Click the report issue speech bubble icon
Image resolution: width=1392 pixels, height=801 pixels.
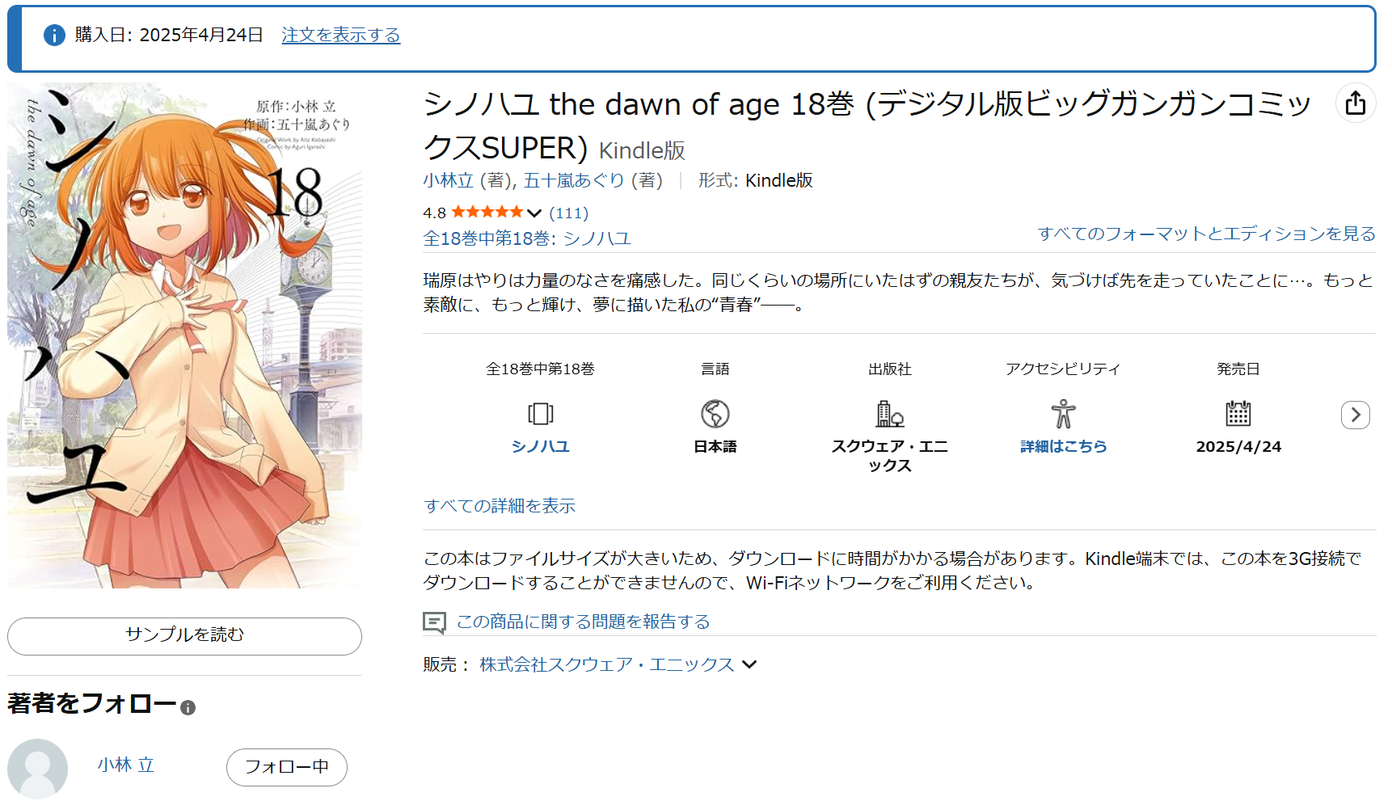(x=434, y=622)
